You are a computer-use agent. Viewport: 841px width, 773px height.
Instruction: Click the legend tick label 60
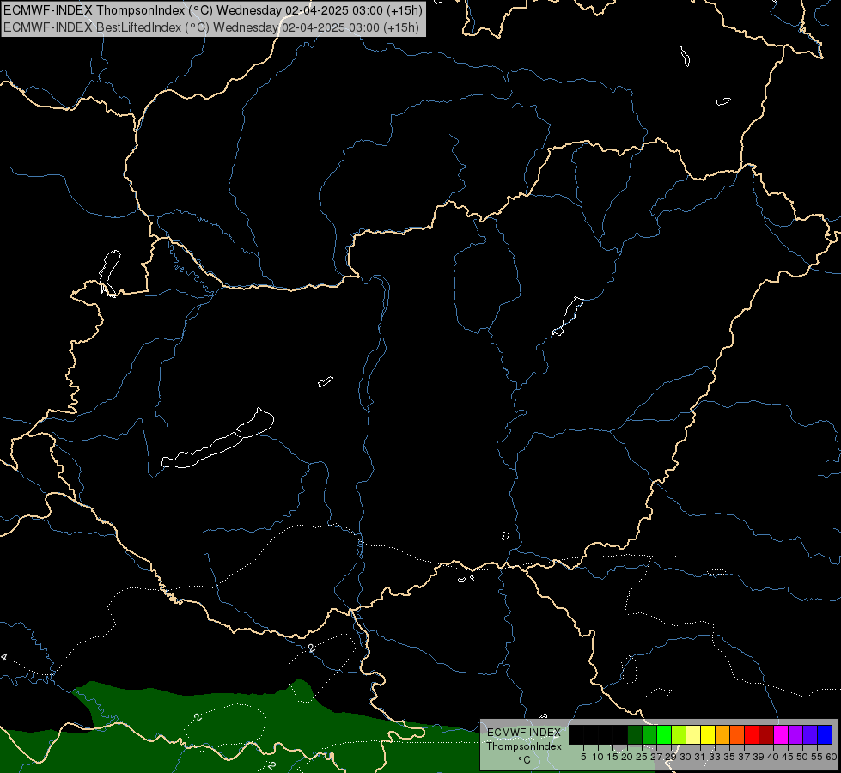[832, 757]
